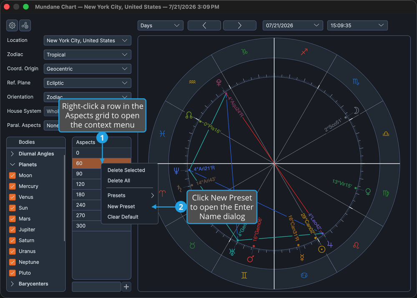Screen dimensions: 417x298
Task: Open the Coord. Origin Geocentric dropdown
Action: (x=87, y=69)
